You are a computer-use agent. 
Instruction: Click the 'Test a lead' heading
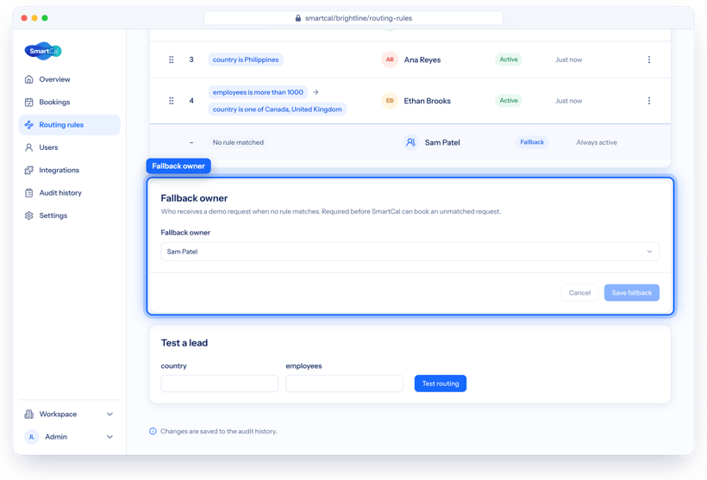pyautogui.click(x=185, y=343)
